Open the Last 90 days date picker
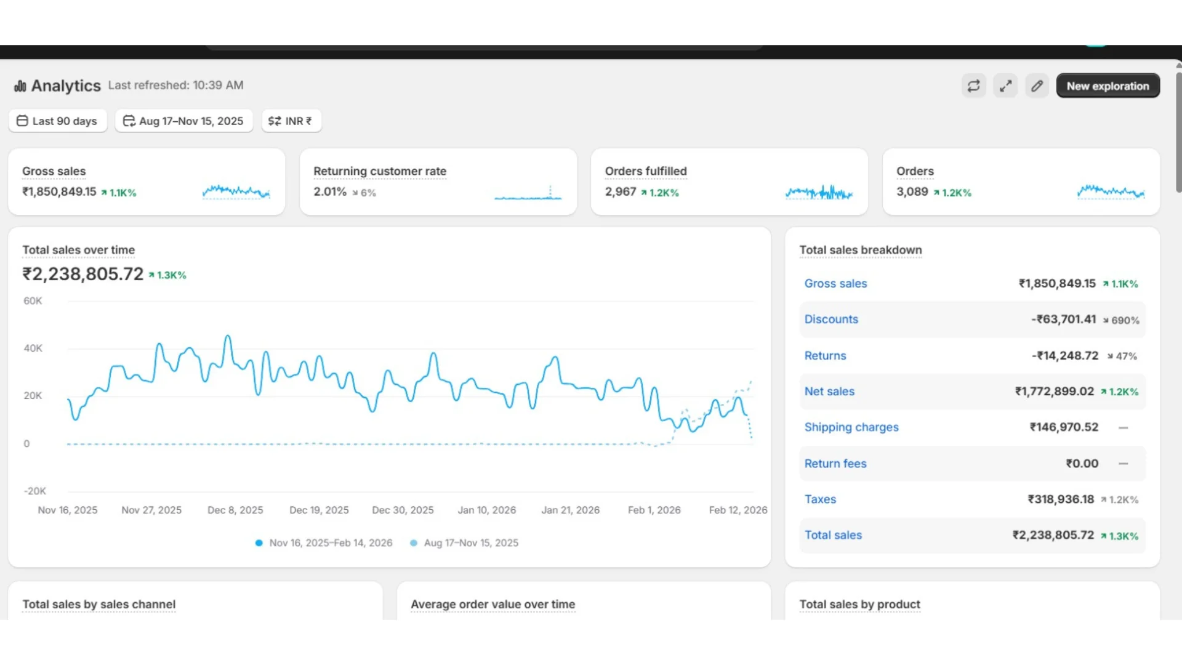This screenshot has width=1182, height=665. 57,121
